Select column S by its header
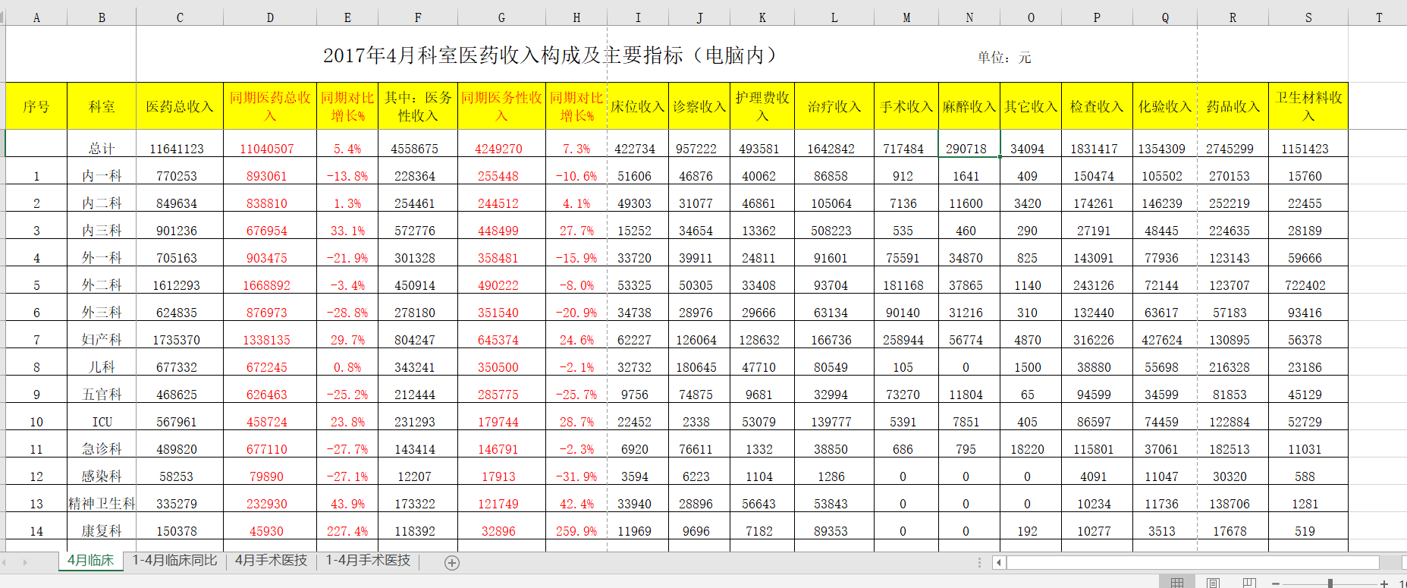 click(x=1308, y=17)
